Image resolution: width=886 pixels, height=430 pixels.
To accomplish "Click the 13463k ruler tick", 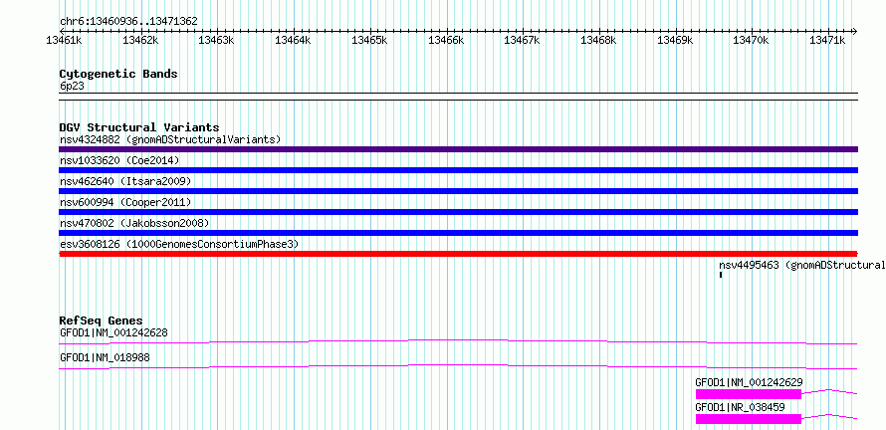I will point(217,40).
